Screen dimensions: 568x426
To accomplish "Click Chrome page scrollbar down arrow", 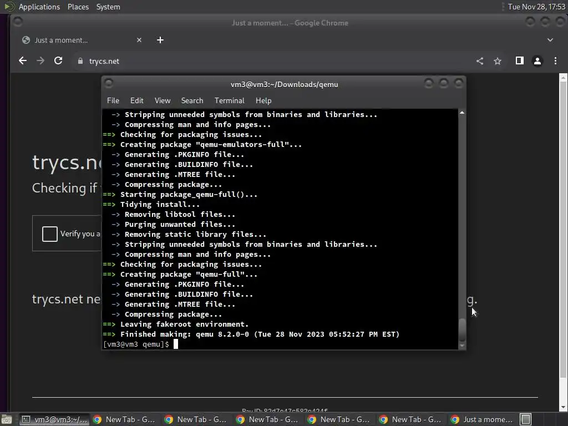I will tap(563, 408).
